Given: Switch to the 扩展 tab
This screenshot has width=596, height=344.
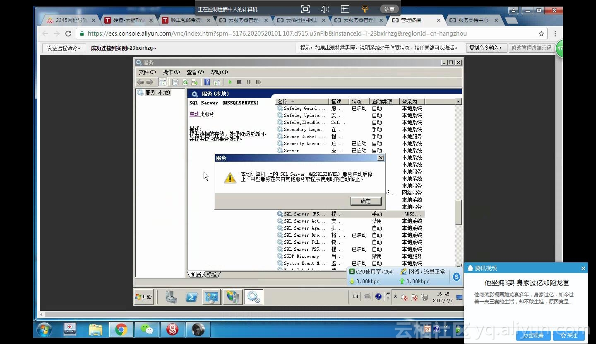Looking at the screenshot, I should coord(196,274).
